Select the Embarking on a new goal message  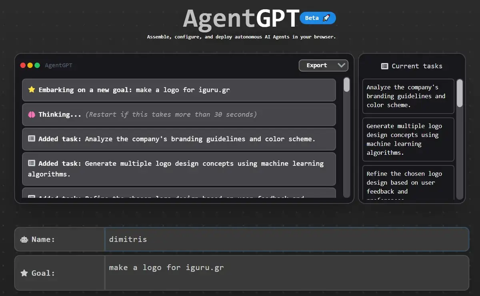point(179,90)
